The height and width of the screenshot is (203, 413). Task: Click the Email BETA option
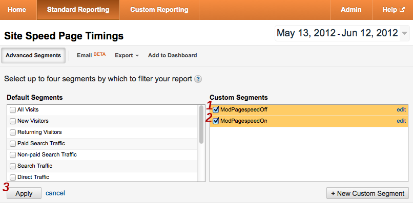click(91, 55)
